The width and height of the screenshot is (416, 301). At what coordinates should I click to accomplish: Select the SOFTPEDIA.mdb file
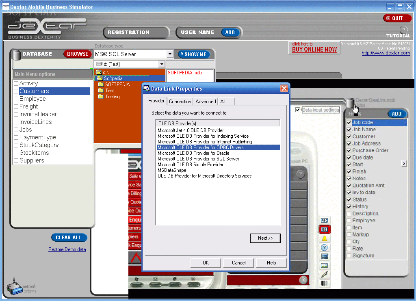click(185, 73)
